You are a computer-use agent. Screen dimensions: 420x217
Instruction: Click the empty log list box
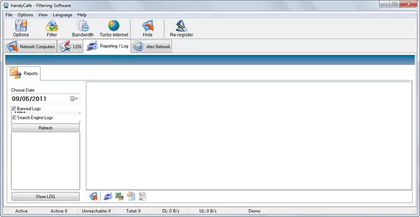point(45,161)
